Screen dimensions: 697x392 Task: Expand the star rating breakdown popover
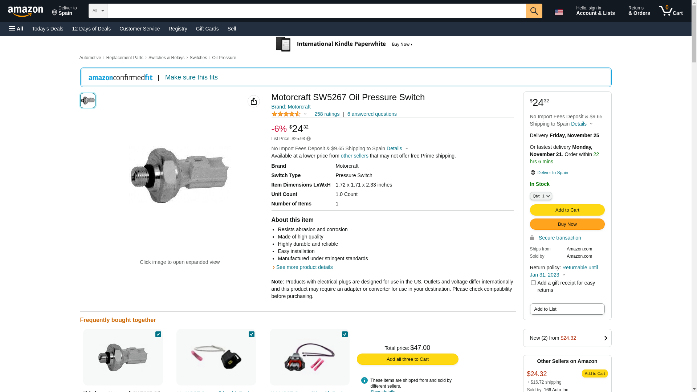(x=305, y=114)
